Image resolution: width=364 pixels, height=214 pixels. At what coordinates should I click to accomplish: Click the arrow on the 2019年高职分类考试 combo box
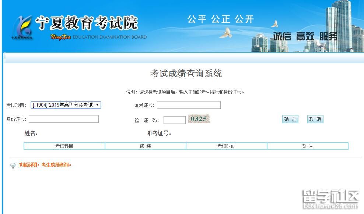point(97,105)
